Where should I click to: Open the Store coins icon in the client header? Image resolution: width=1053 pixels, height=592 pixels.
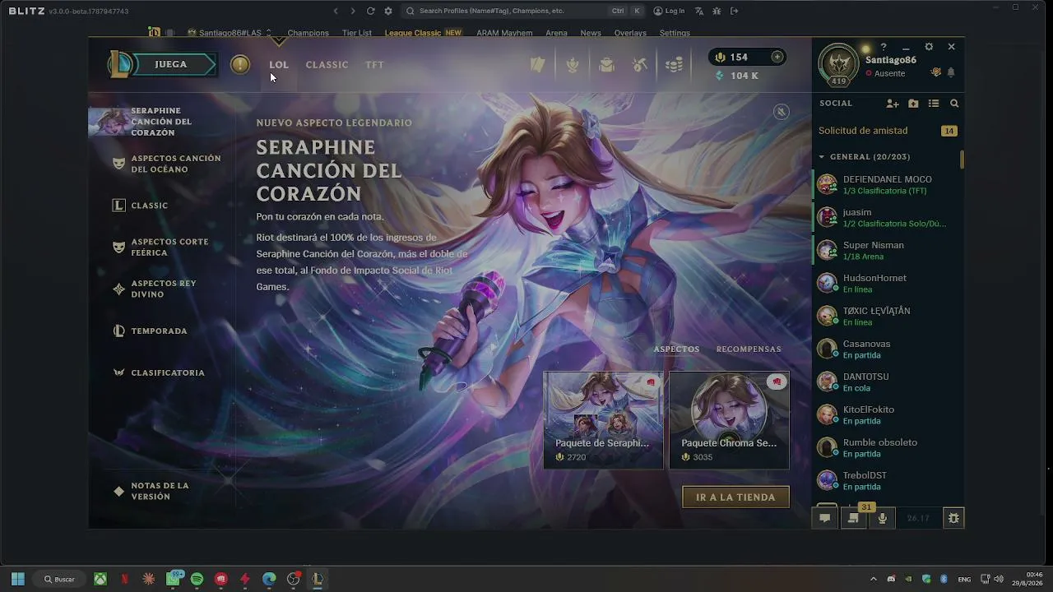(674, 65)
